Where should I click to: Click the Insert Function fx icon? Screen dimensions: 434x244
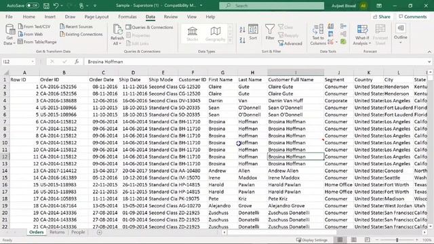(x=77, y=62)
